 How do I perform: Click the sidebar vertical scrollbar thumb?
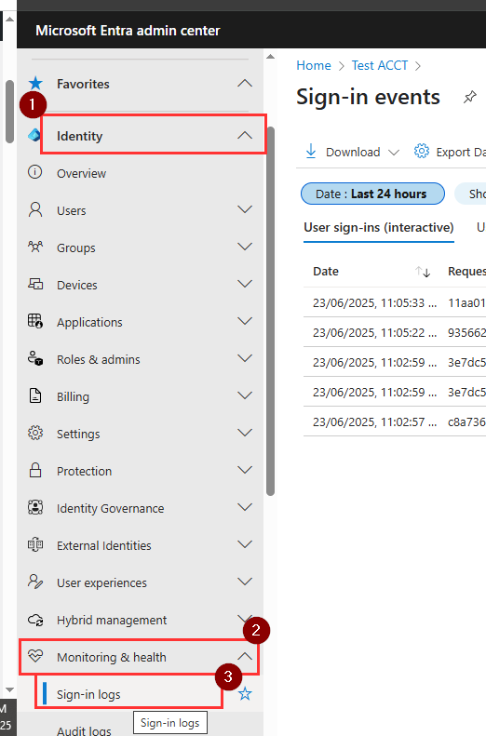[270, 310]
